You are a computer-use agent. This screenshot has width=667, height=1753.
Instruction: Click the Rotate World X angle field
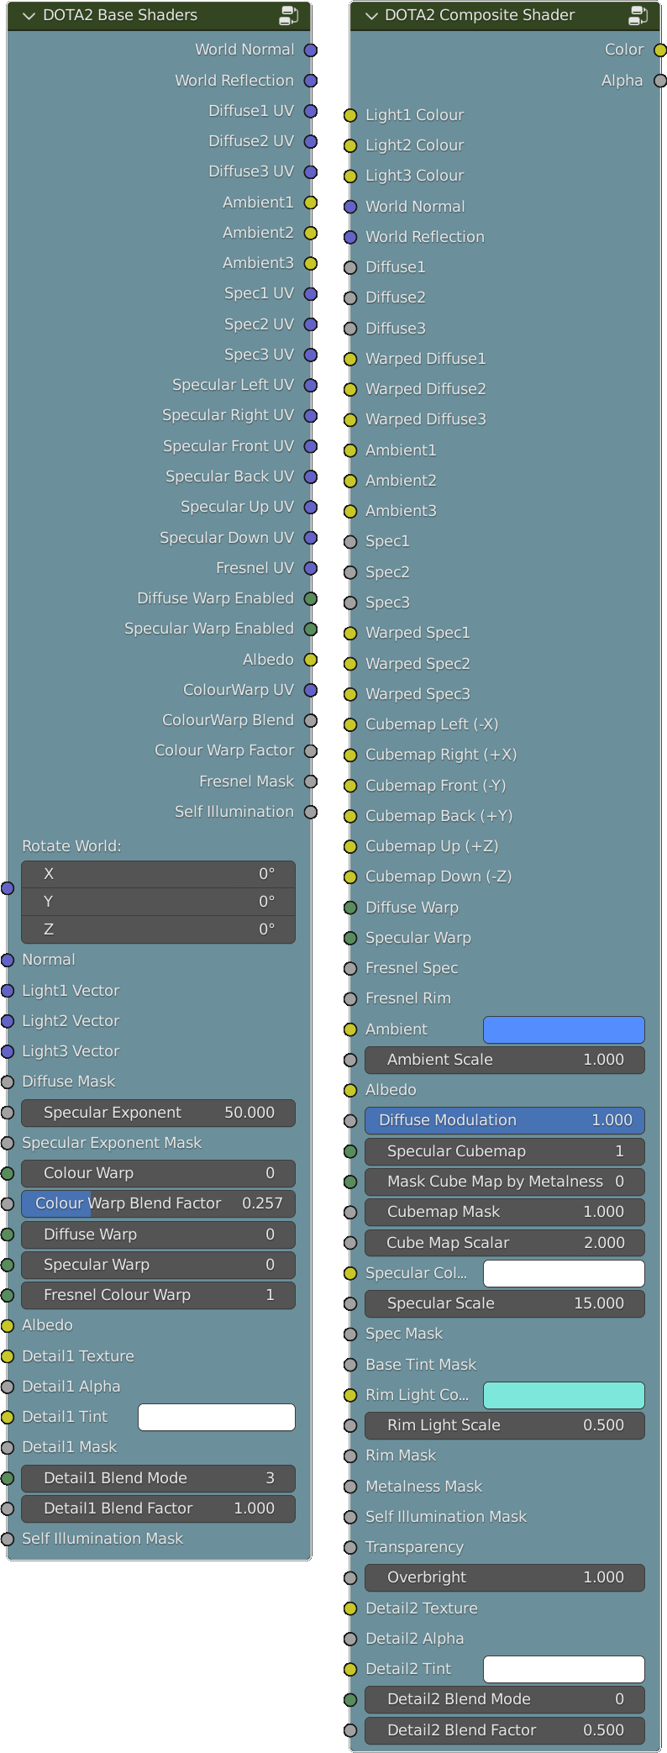pyautogui.click(x=158, y=874)
